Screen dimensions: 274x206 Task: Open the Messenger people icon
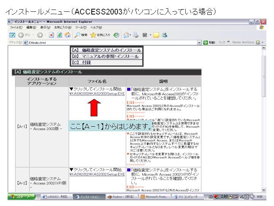[165, 35]
